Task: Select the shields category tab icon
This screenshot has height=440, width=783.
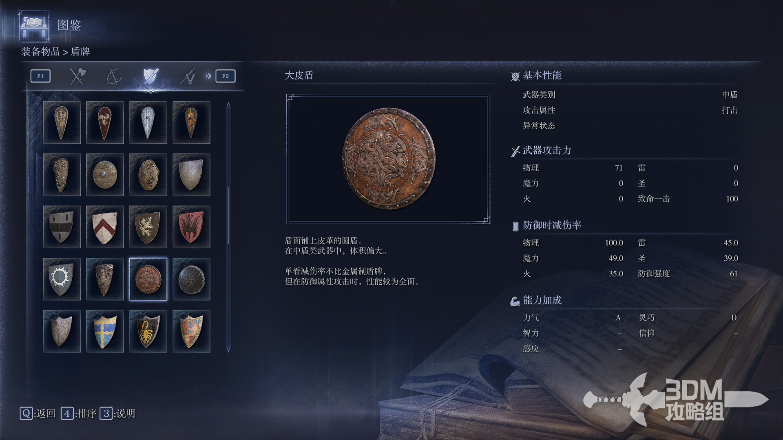Action: click(150, 76)
